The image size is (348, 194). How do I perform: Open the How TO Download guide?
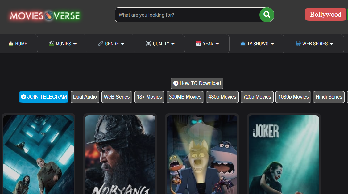(197, 83)
